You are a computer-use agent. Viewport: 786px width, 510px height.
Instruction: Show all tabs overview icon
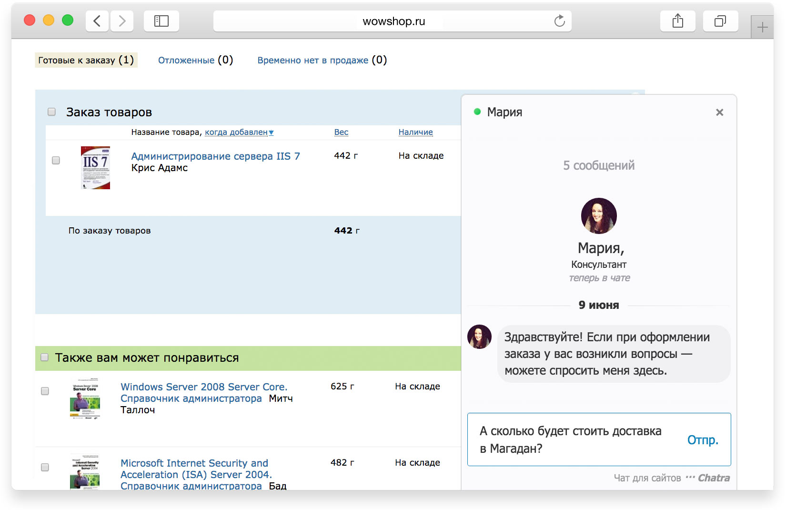tap(720, 21)
